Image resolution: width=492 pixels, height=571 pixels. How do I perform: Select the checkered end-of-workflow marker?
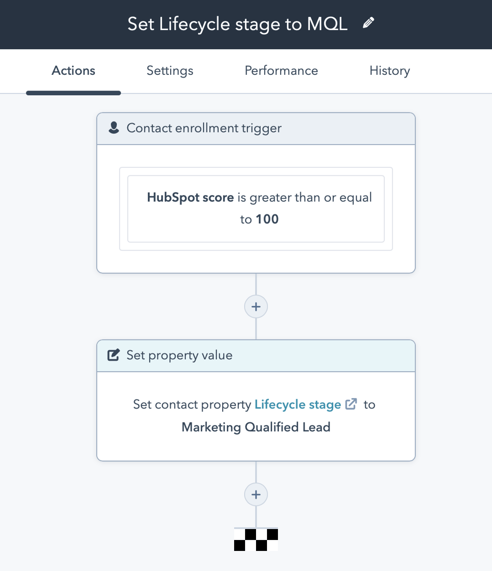click(x=256, y=539)
